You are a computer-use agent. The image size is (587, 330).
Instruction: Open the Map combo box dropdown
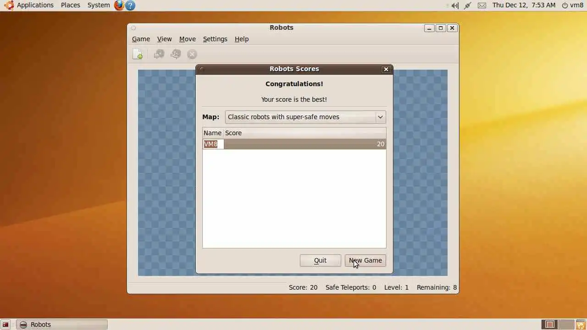click(305, 117)
